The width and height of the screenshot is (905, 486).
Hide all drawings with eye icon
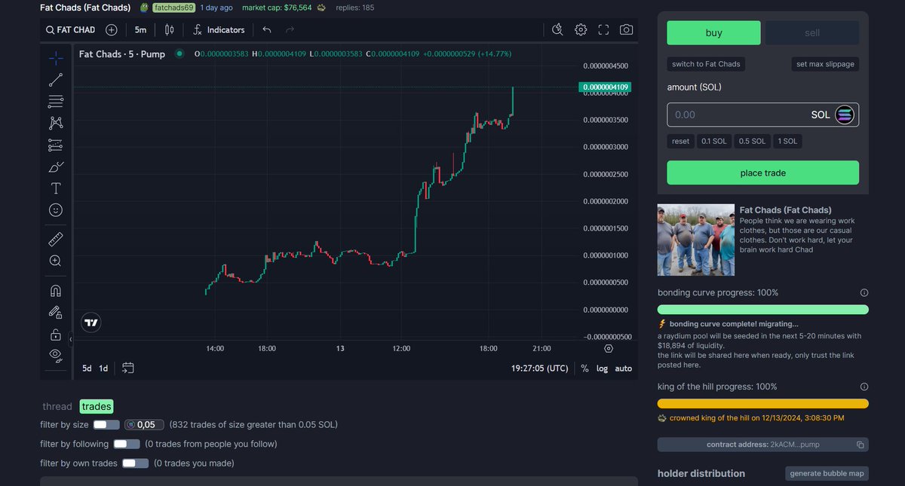[x=56, y=354]
